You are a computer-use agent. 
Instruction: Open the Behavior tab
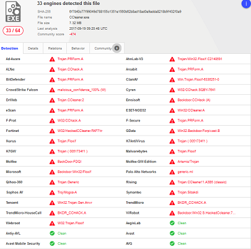click(x=78, y=48)
